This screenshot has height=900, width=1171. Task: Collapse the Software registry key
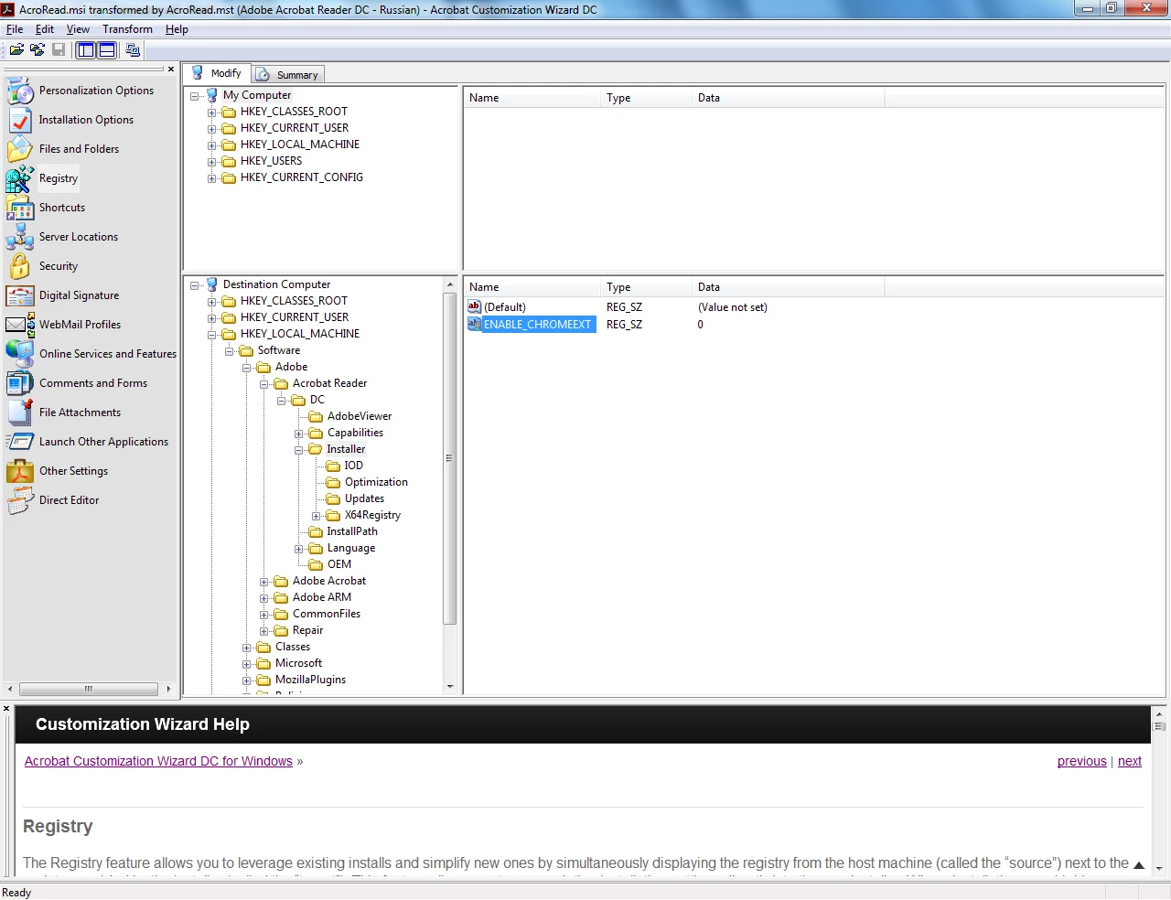coord(230,351)
